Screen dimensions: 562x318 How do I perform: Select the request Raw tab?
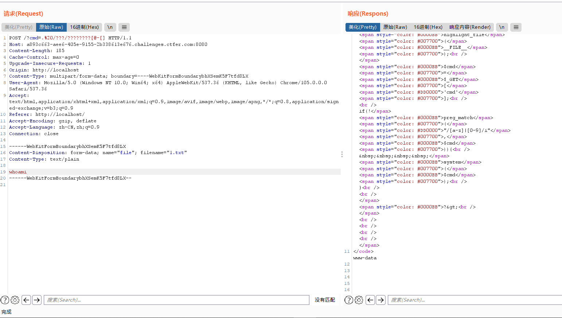click(51, 27)
